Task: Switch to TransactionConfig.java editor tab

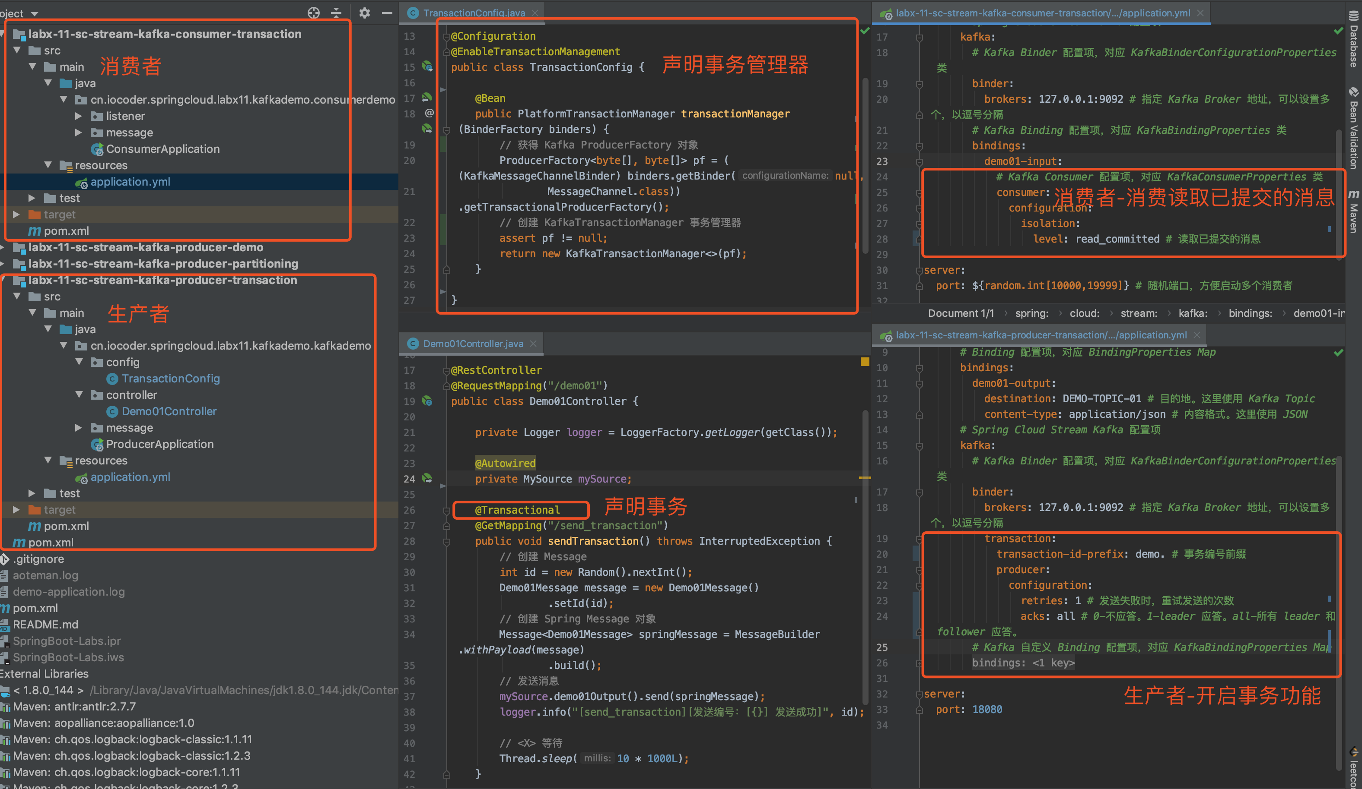Action: 474,13
